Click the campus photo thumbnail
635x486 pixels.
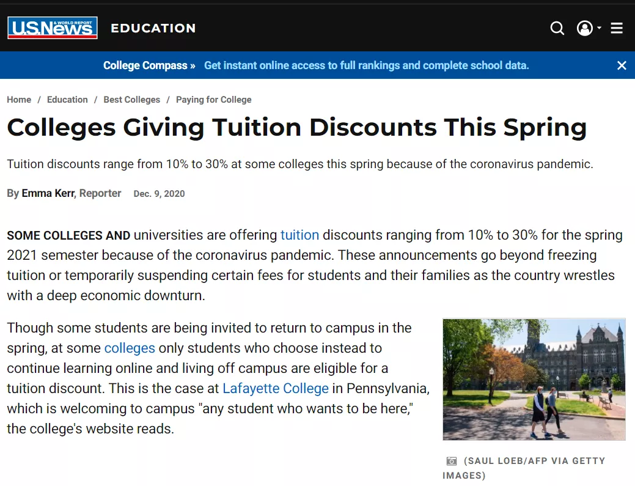[x=534, y=379]
